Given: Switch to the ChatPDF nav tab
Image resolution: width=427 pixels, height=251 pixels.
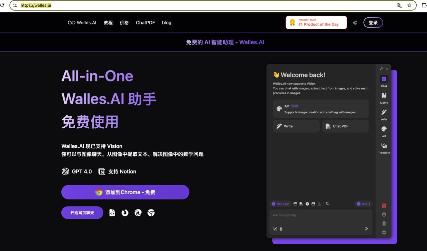Looking at the screenshot, I should click(145, 23).
